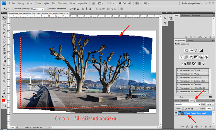Screen dimensions: 216x130
Task: Enable the Vybrat automaticky checkbox
Action: click(x=13, y=9)
